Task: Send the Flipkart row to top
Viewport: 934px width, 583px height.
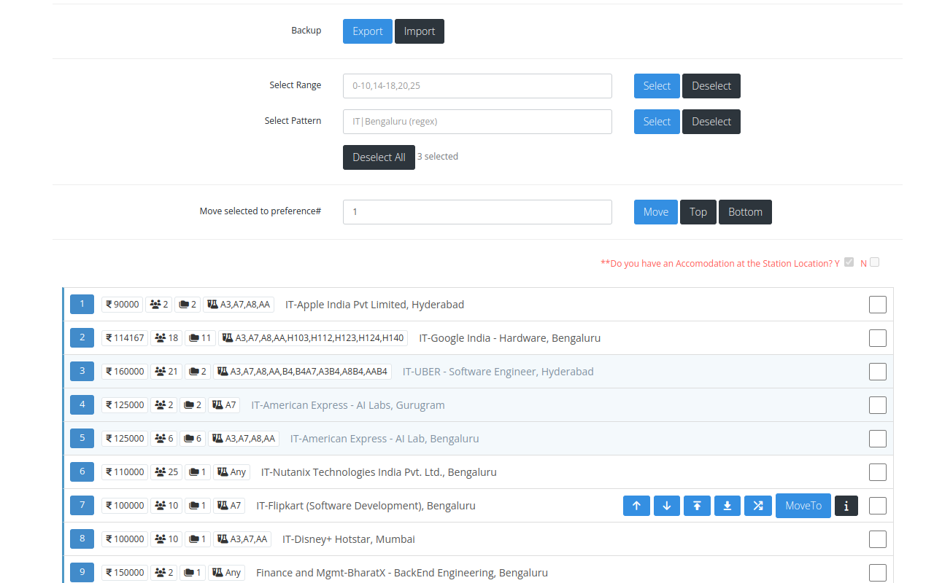Action: (697, 506)
